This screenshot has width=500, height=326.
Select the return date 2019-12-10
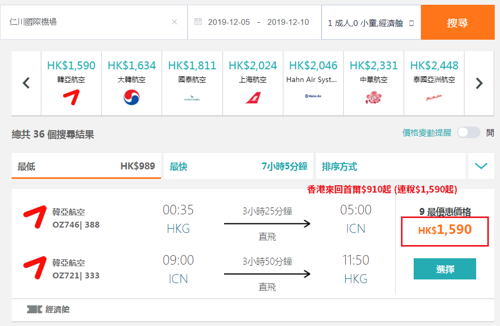pyautogui.click(x=288, y=22)
